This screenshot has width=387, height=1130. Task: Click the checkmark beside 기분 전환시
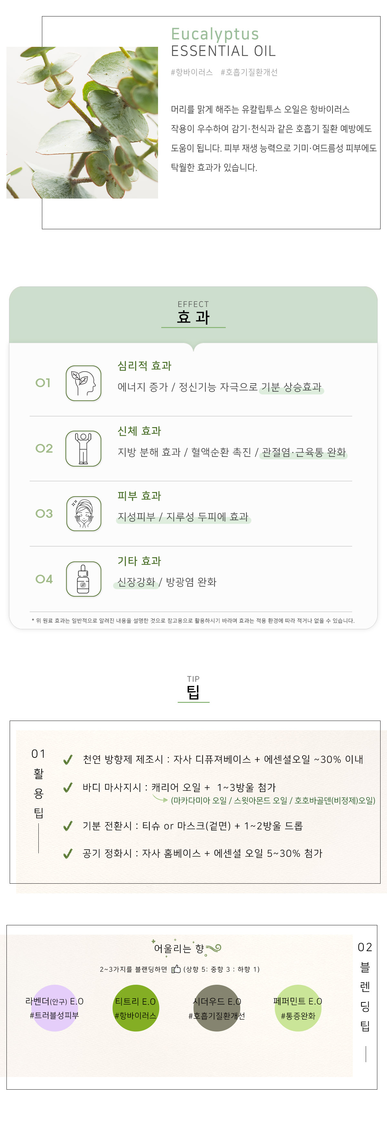click(67, 826)
